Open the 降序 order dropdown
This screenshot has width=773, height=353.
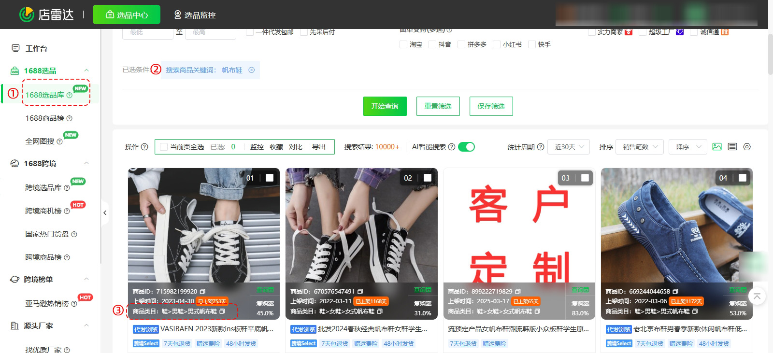[688, 147]
